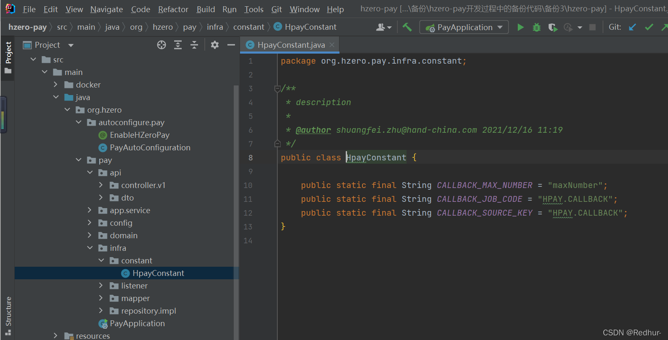668x340 pixels.
Task: Hide Project panel with minus icon
Action: point(231,45)
